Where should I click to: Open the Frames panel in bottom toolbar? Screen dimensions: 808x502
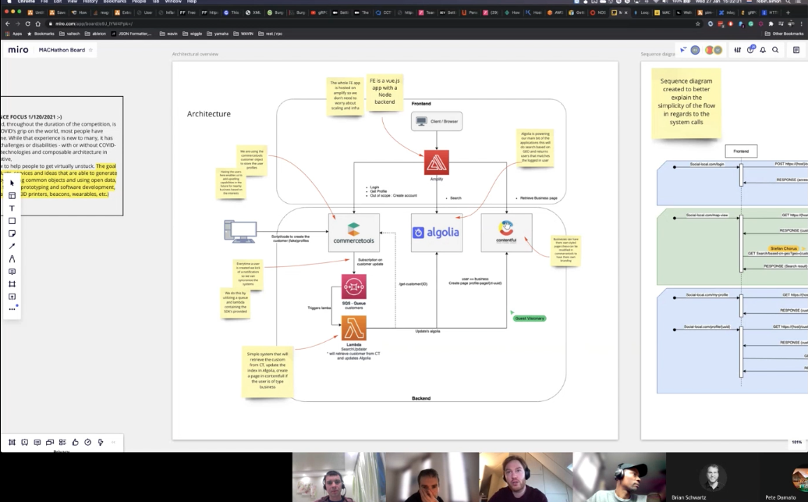click(12, 442)
